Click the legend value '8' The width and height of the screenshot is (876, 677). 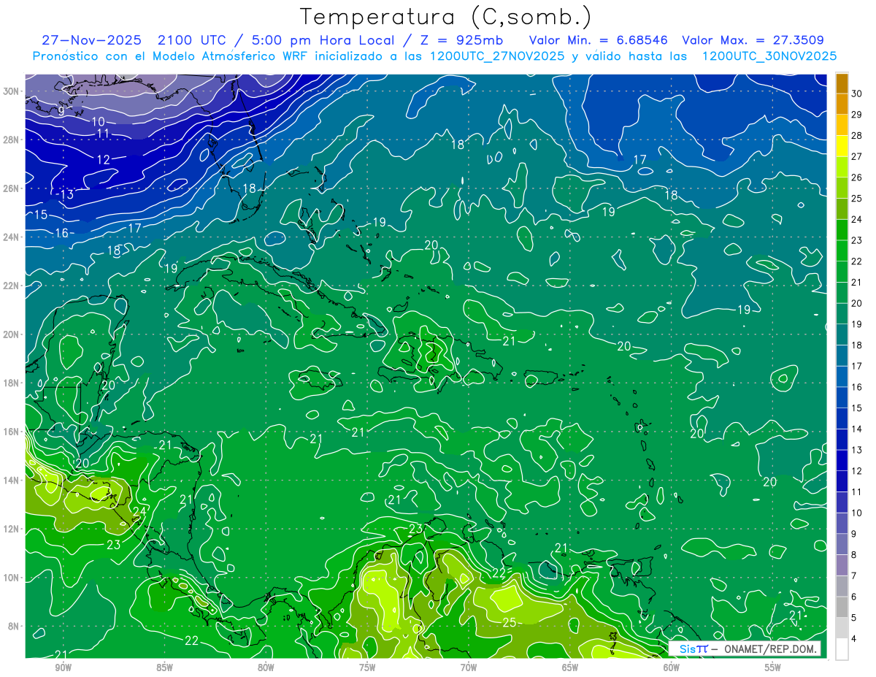pos(854,555)
